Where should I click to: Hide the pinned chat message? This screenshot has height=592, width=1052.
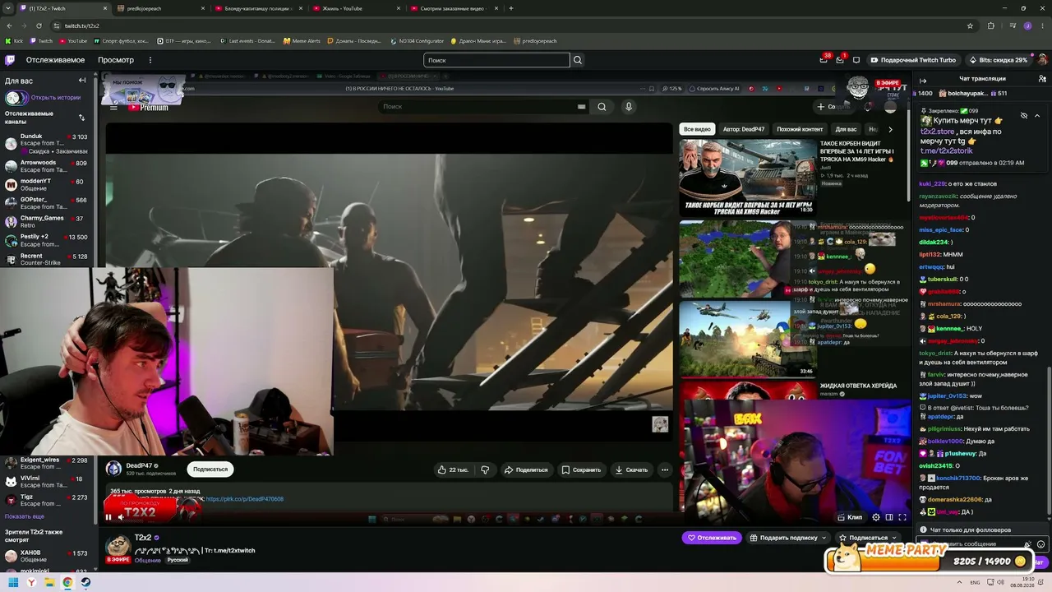coord(1024,116)
